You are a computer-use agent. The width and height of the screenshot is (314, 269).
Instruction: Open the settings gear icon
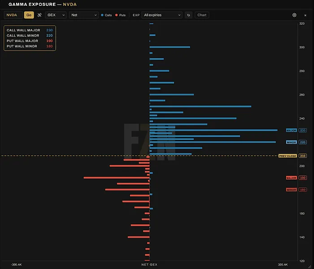point(294,15)
